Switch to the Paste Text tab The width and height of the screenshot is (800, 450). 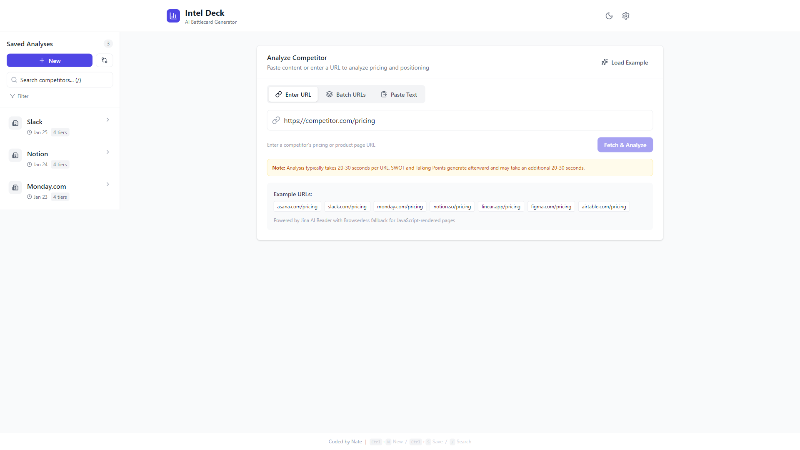[x=399, y=95]
